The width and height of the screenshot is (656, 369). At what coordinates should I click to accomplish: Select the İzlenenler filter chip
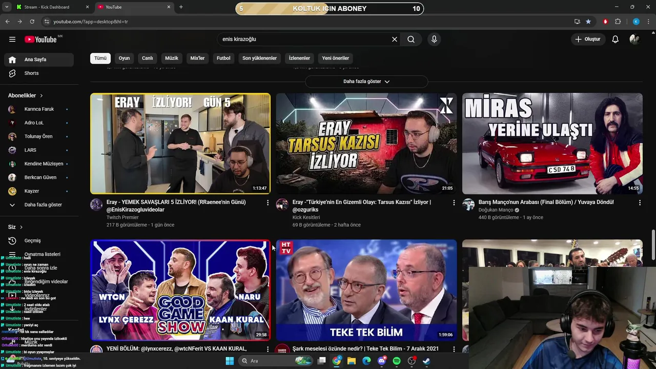(299, 58)
